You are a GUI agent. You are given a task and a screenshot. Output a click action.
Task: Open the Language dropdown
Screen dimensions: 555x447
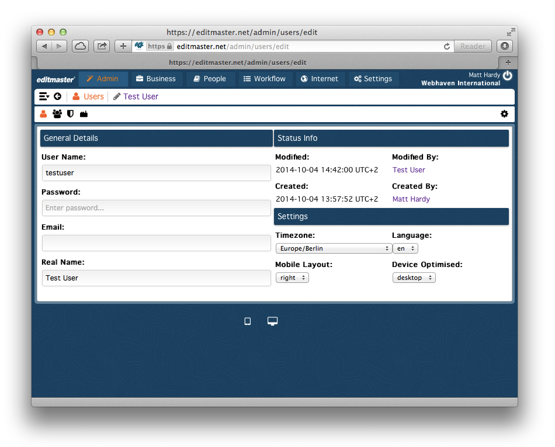(x=405, y=248)
